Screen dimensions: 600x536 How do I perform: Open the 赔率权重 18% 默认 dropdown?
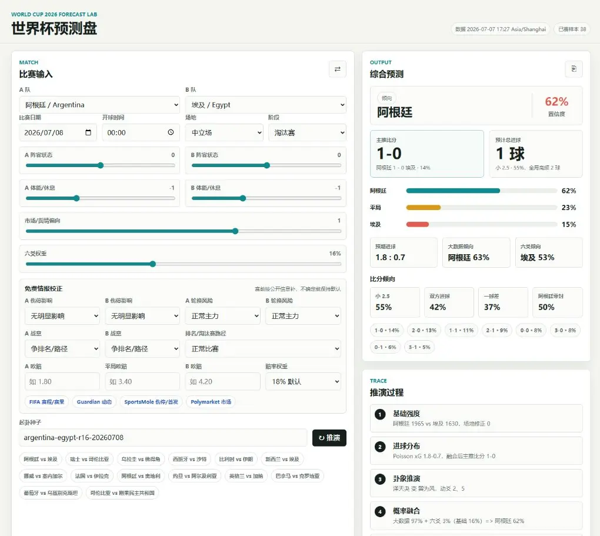click(x=303, y=382)
